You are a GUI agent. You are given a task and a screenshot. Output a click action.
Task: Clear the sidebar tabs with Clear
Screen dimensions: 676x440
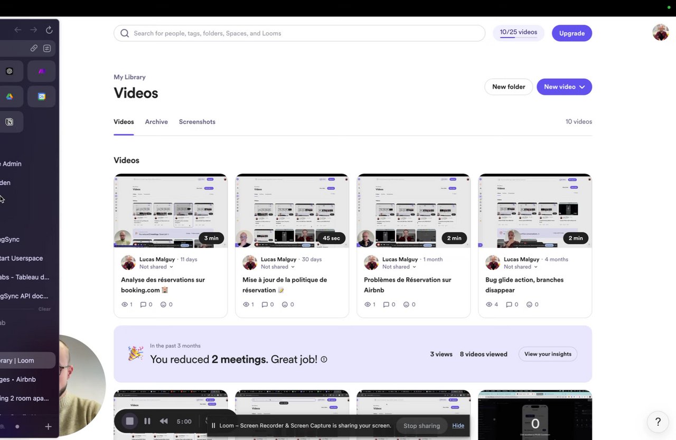tap(44, 309)
